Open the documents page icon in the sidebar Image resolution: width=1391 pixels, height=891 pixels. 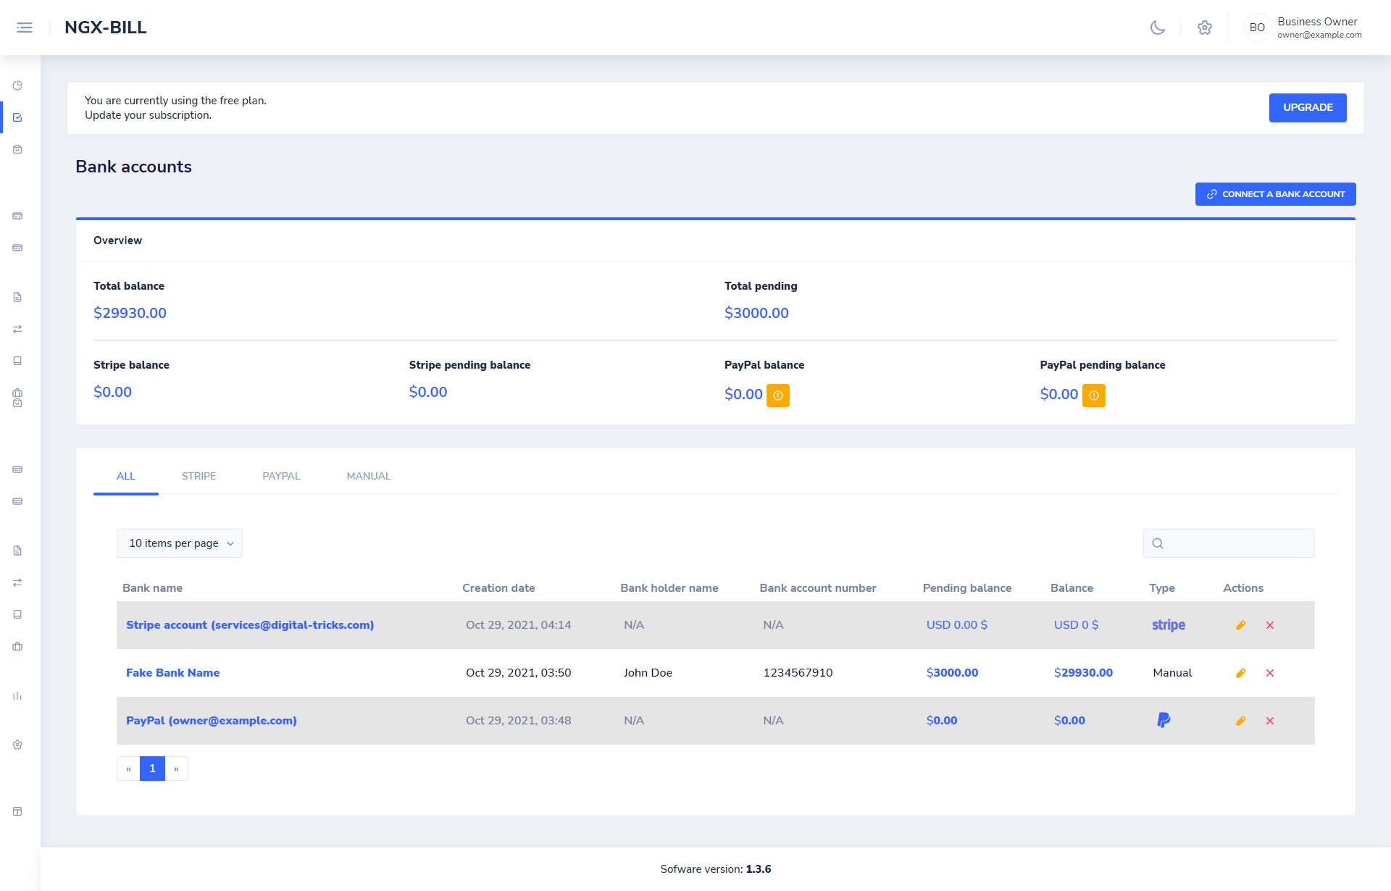click(17, 297)
